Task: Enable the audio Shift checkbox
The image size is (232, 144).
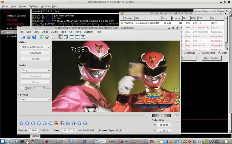Action: (23, 88)
